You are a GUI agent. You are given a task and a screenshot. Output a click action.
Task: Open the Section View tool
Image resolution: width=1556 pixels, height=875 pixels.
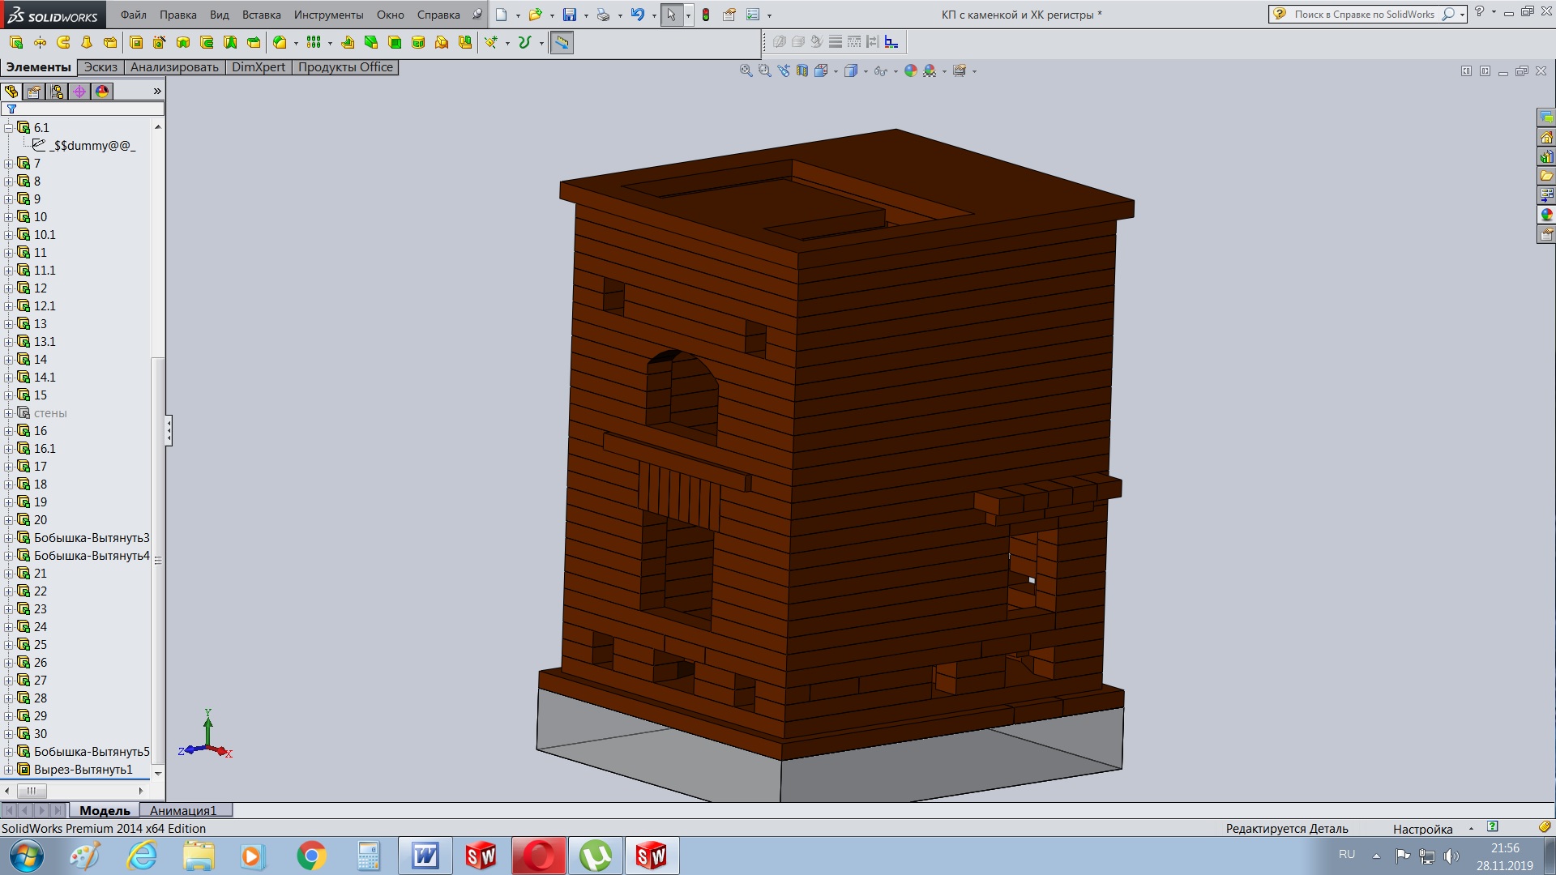pyautogui.click(x=802, y=71)
